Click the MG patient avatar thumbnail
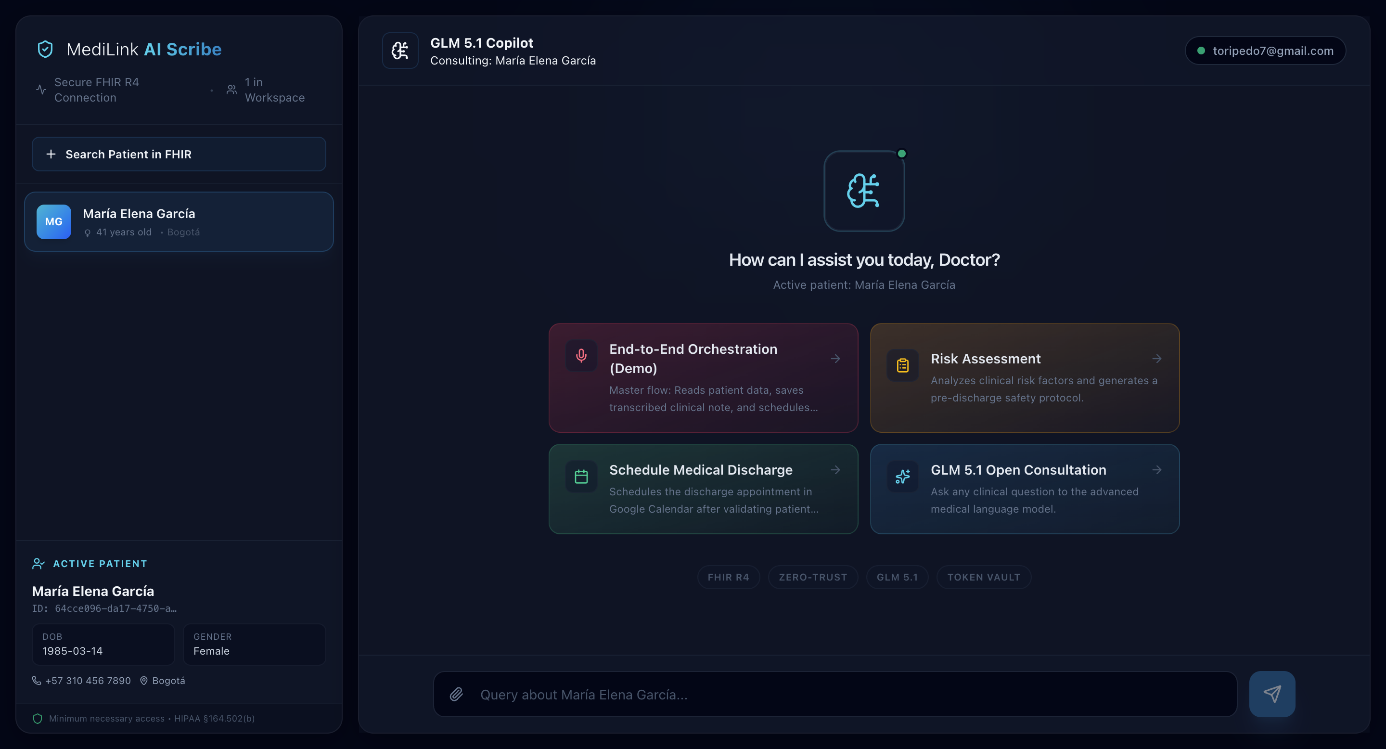Image resolution: width=1386 pixels, height=749 pixels. (x=54, y=222)
